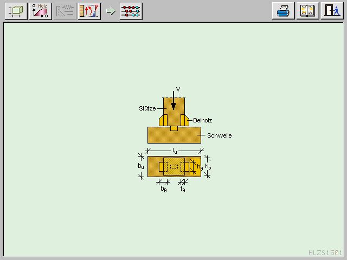Open the loads and moments icon
Viewport: 347px width, 260px height.
(x=89, y=11)
